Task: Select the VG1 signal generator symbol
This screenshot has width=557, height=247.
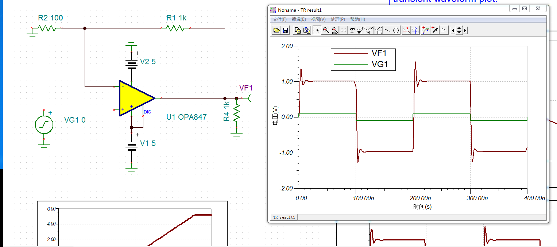Action: pyautogui.click(x=44, y=125)
